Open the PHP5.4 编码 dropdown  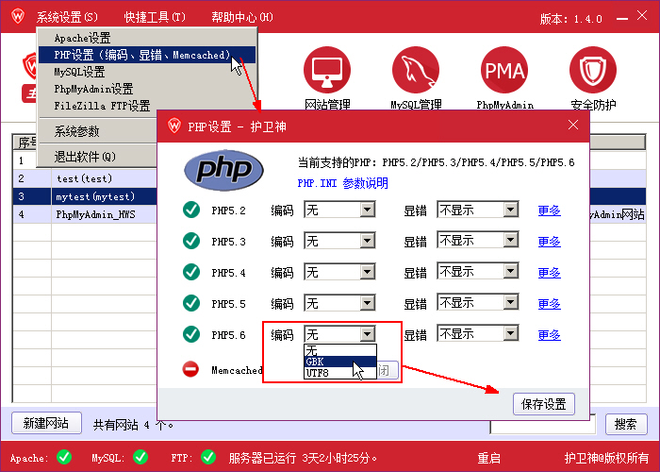click(x=368, y=272)
